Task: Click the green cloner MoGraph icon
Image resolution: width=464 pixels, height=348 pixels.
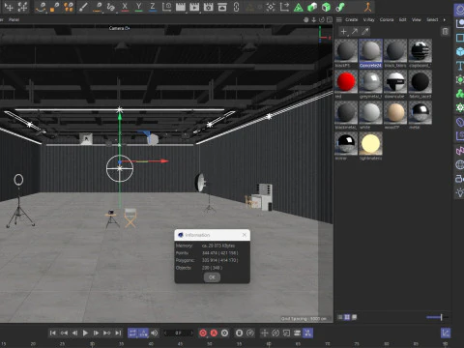Action: (x=460, y=94)
